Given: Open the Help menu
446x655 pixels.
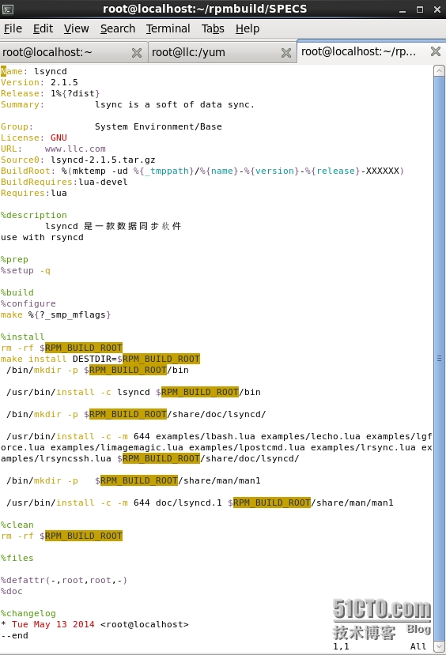Looking at the screenshot, I should (248, 28).
